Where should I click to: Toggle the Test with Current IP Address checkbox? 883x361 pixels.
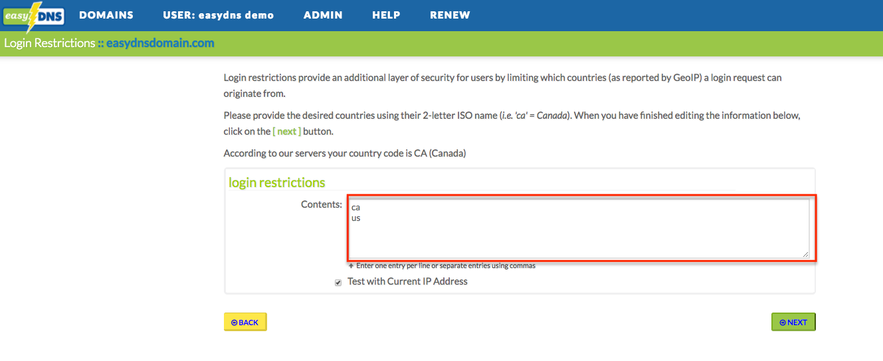pyautogui.click(x=338, y=282)
